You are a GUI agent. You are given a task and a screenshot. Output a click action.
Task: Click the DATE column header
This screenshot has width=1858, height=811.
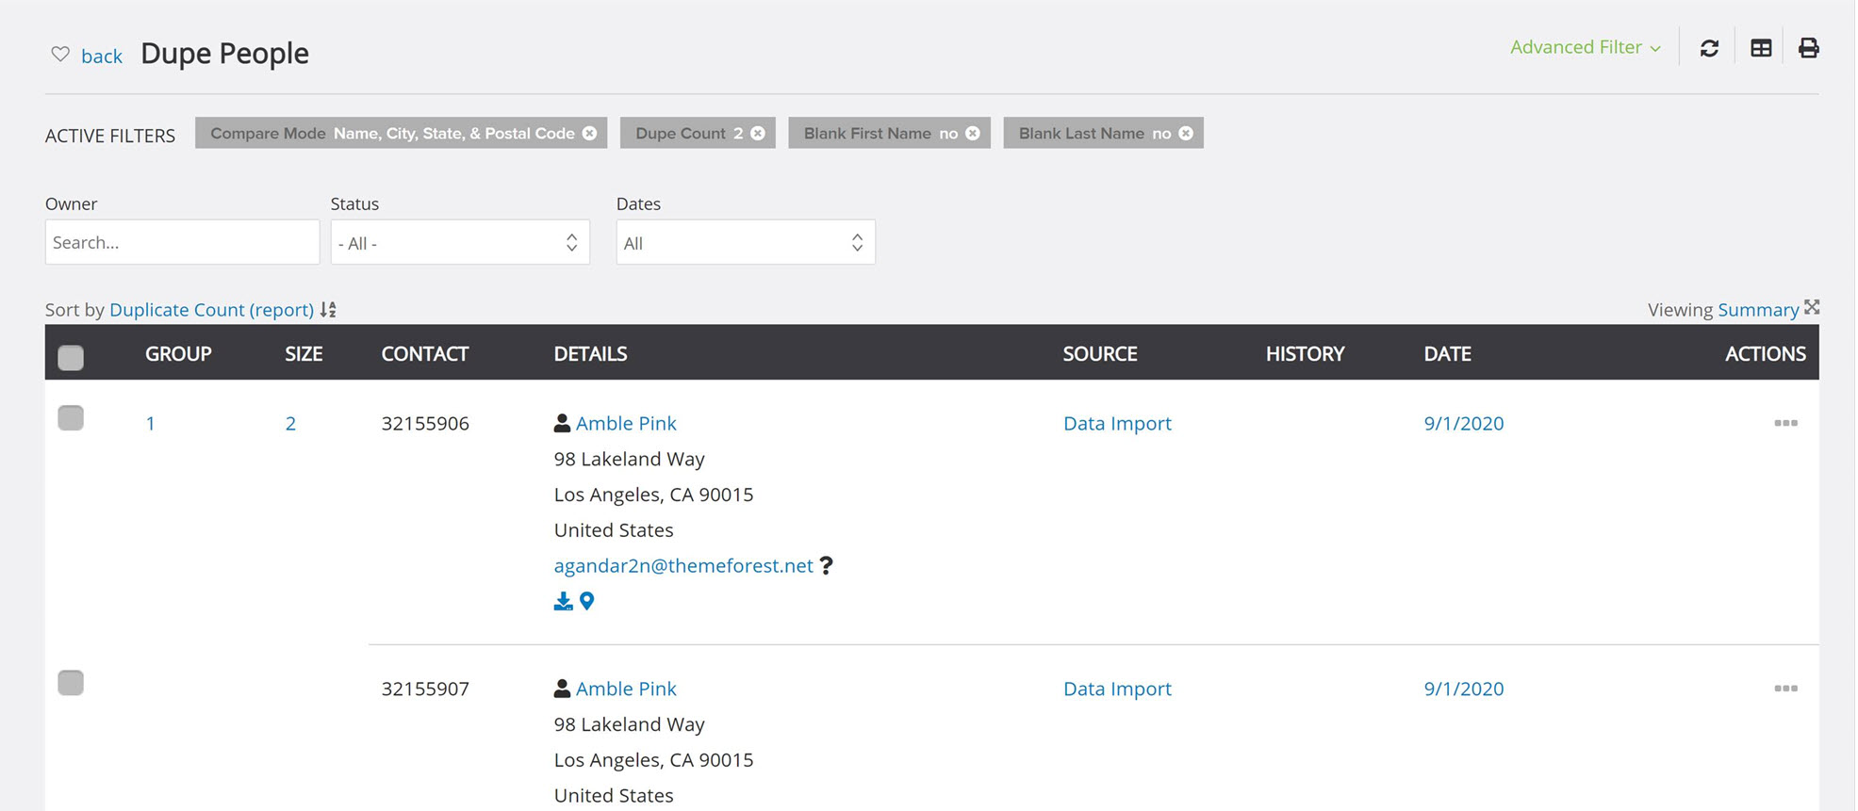click(1447, 354)
